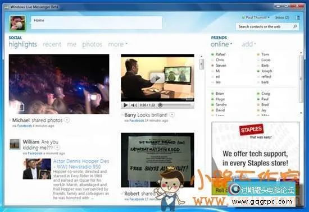Open Facebook link under Barry's post
309x212 pixels.
click(x=137, y=121)
